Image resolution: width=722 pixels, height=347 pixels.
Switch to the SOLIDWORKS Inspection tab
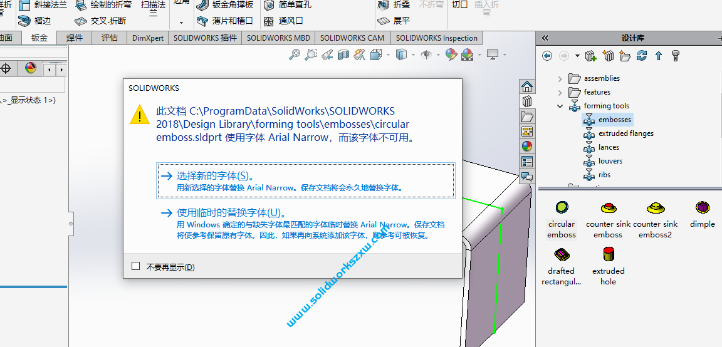(x=436, y=38)
